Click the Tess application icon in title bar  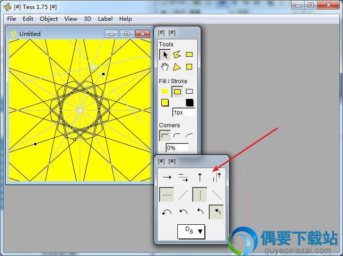pyautogui.click(x=8, y=7)
